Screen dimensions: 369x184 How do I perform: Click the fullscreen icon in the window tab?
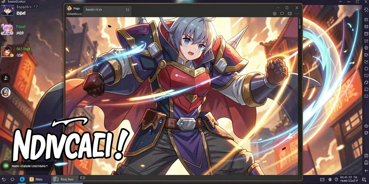pos(128,10)
